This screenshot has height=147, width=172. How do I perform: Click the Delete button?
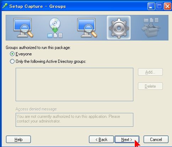(150, 86)
